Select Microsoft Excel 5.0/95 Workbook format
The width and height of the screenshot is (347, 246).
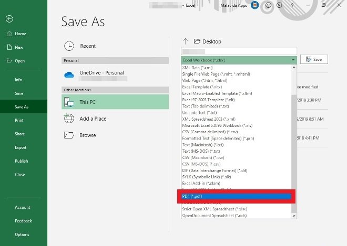[x=236, y=125]
